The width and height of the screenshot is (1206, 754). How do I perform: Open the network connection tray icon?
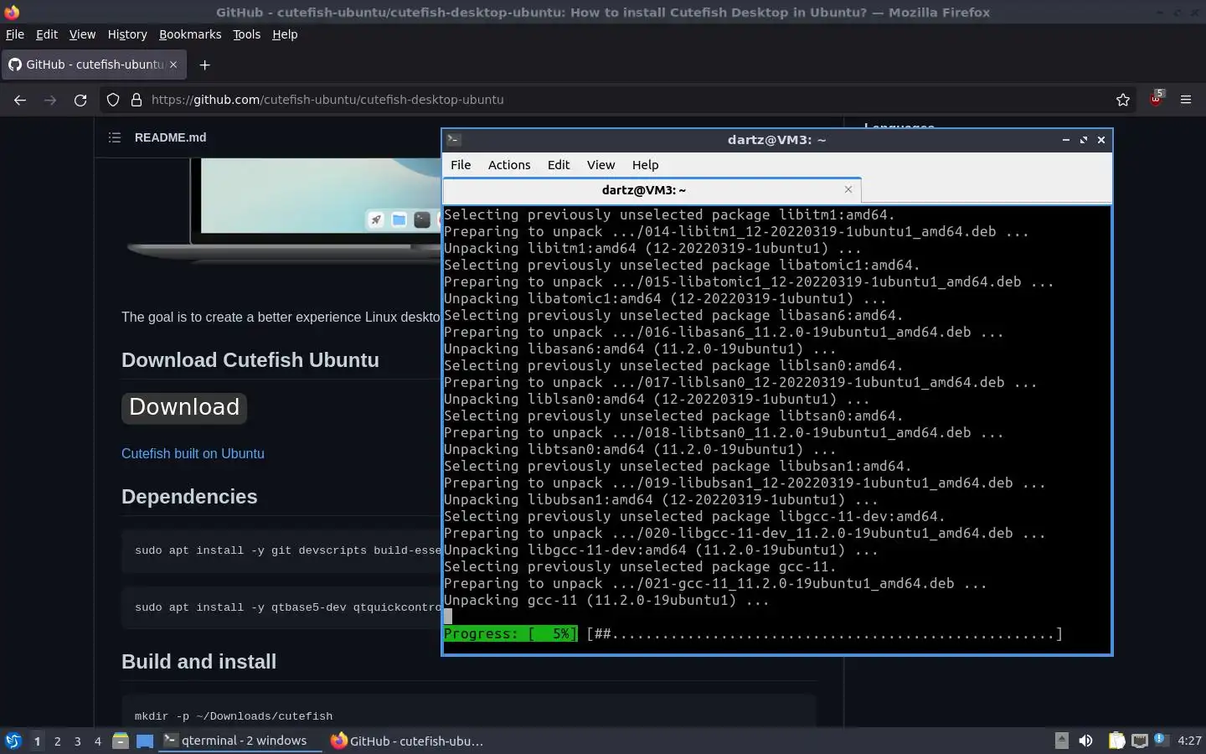click(x=1140, y=741)
